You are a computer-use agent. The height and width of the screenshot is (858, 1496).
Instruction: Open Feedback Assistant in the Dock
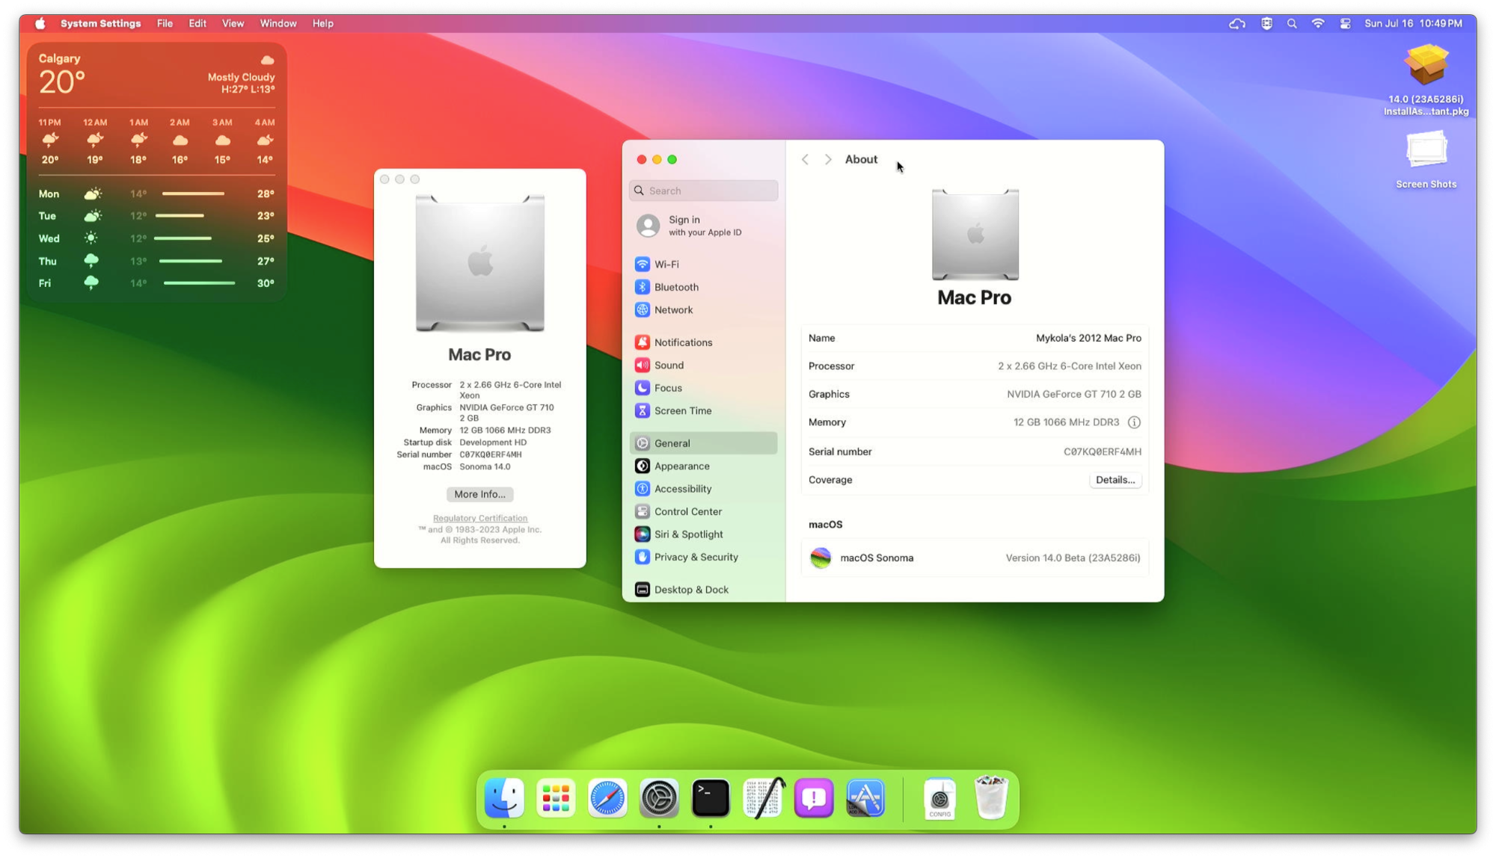click(814, 798)
